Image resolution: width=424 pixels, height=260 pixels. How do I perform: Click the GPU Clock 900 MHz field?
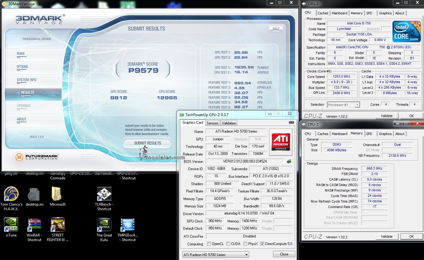[x=215, y=221]
